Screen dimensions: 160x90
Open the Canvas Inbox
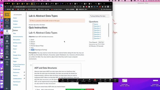(x=7, y=47)
